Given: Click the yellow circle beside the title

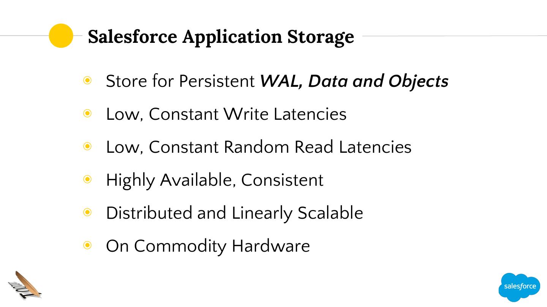Looking at the screenshot, I should point(61,36).
